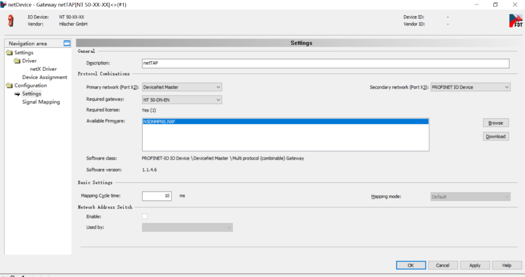Click the arrow icon beside Settings
Viewport: 525px width, 277px height.
point(17,94)
